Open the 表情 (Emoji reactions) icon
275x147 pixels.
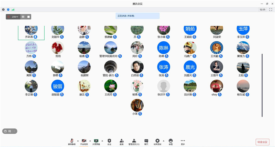170,141
